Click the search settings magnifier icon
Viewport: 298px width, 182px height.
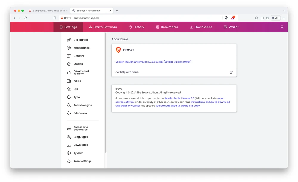[282, 27]
